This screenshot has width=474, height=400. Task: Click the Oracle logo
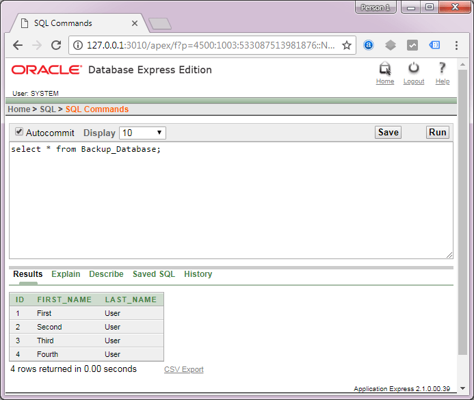click(47, 70)
